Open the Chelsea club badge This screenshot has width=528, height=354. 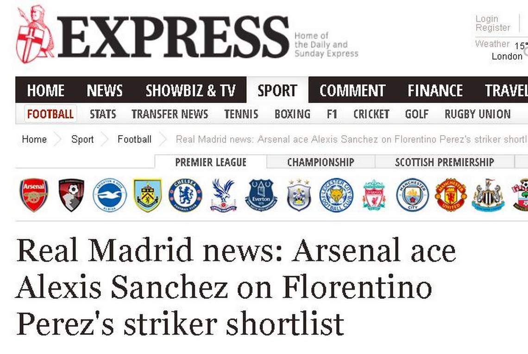tap(185, 195)
